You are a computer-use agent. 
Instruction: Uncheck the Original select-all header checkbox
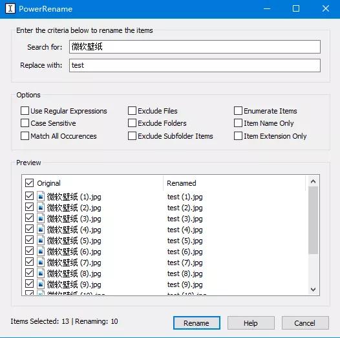coord(29,183)
